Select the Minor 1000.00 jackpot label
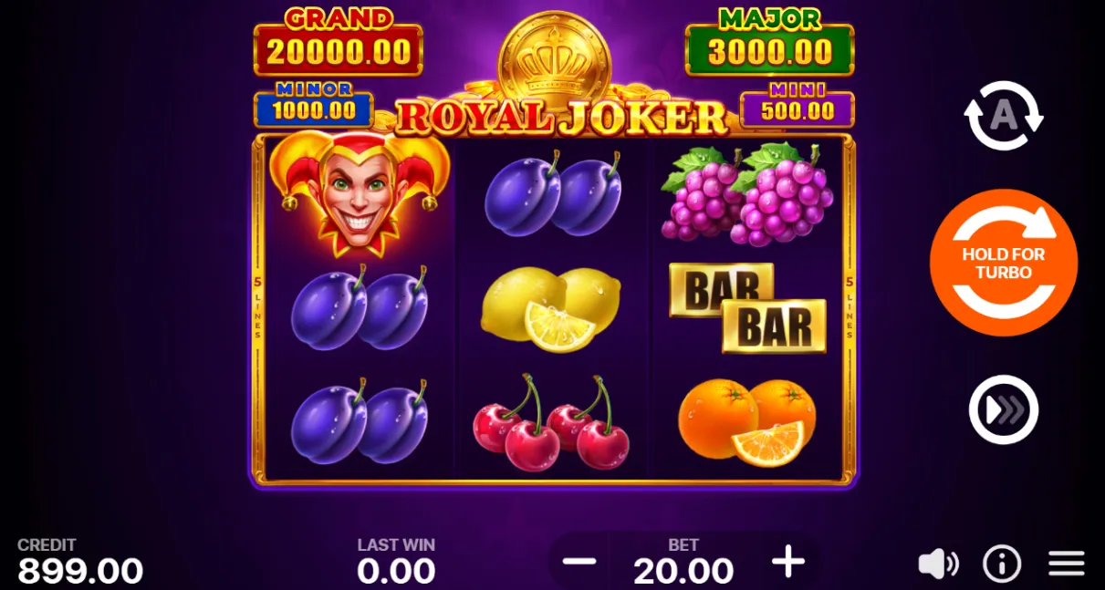1105x590 pixels. pos(313,105)
